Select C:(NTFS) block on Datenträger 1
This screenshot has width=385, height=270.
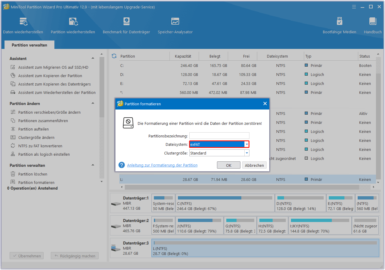pyautogui.click(x=225, y=203)
